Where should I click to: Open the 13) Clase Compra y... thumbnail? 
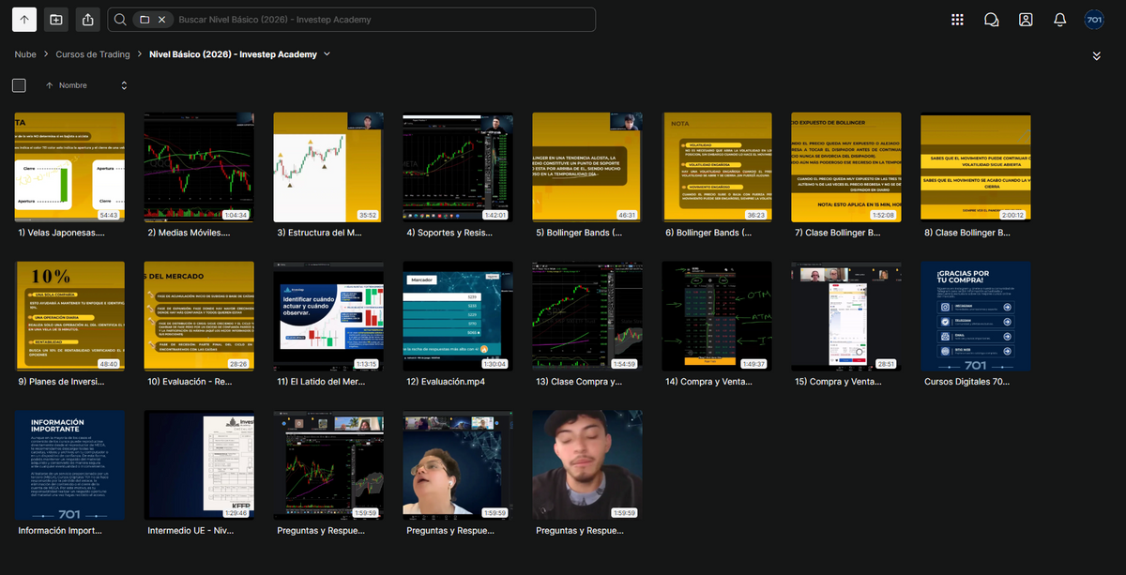click(587, 316)
